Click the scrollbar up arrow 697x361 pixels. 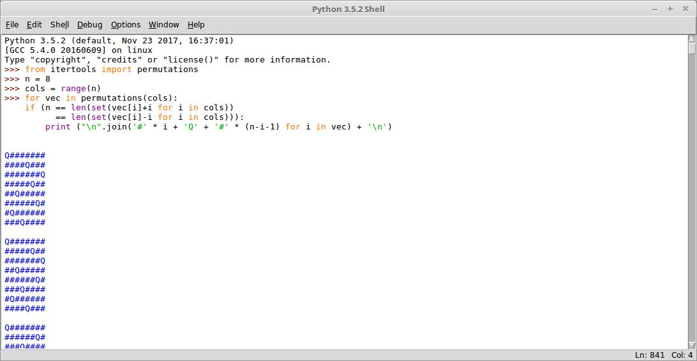click(692, 39)
